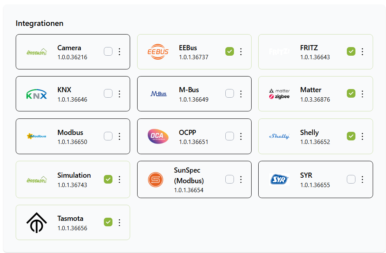Click the KNX logo icon
This screenshot has height=253, width=386.
[x=36, y=94]
